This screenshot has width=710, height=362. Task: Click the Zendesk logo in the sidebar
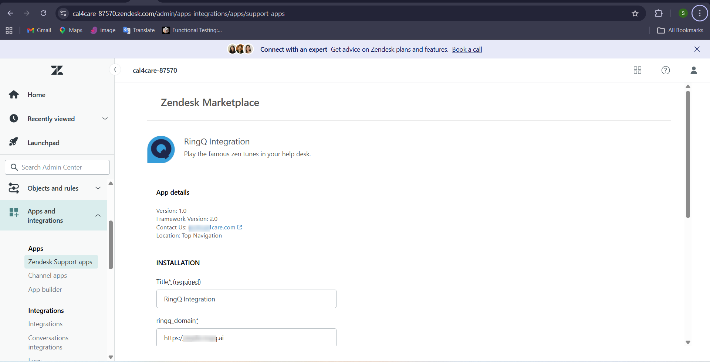pyautogui.click(x=57, y=70)
